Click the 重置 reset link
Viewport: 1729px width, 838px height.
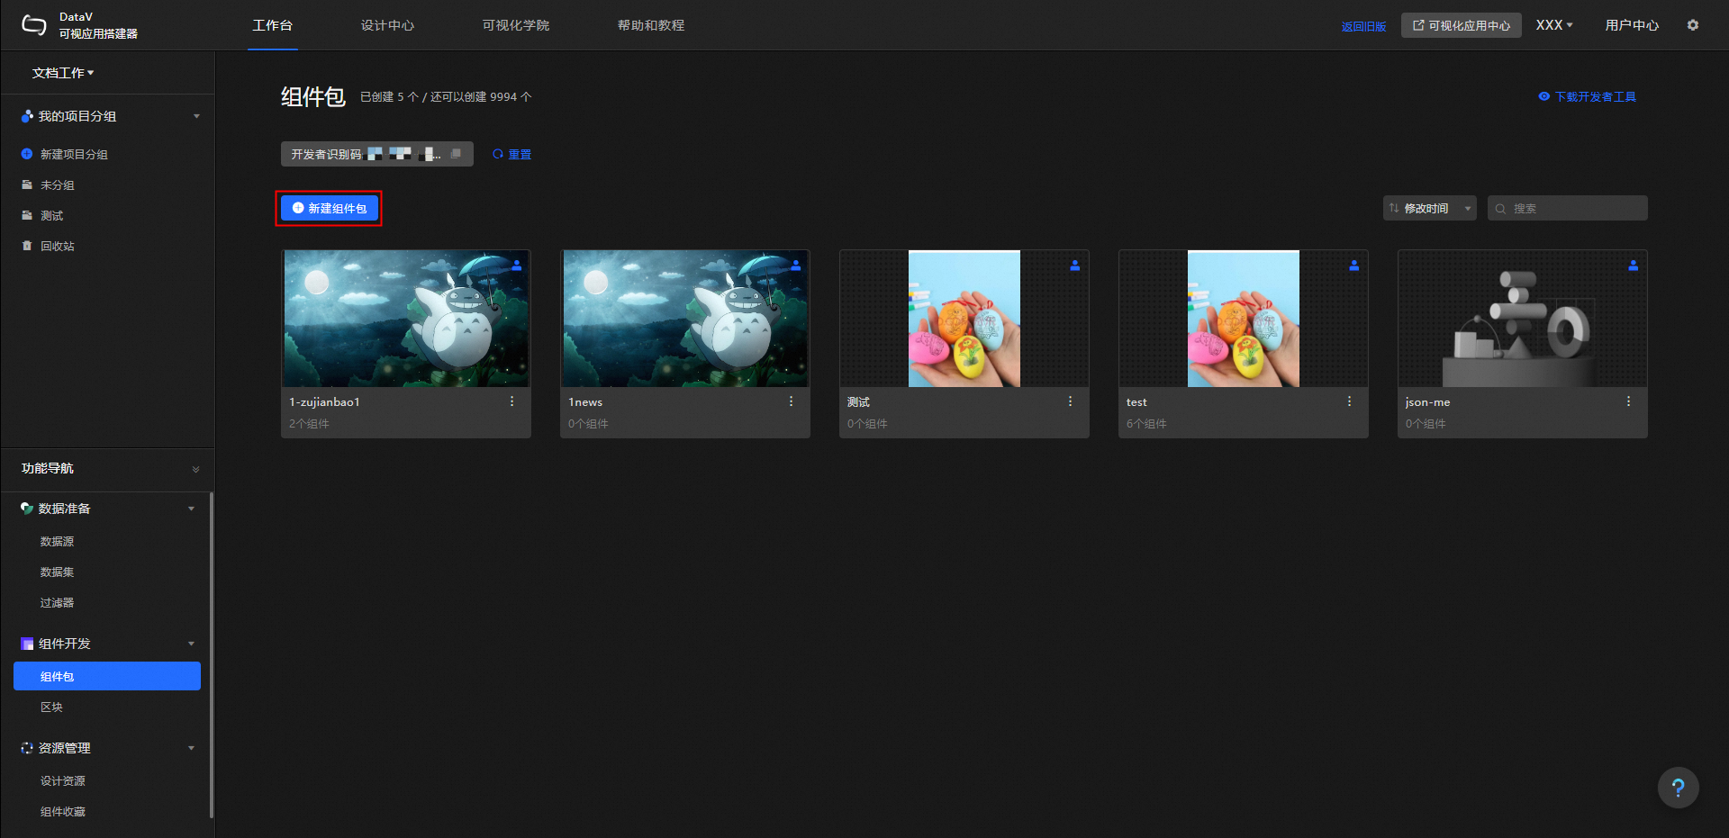pyautogui.click(x=512, y=154)
